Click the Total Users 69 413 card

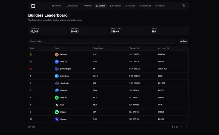pyautogui.click(x=88, y=30)
